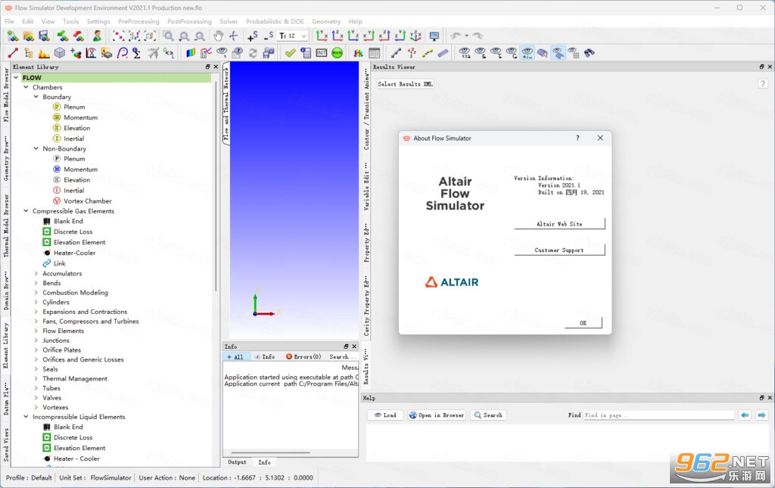Open the Geometry menu

point(326,21)
